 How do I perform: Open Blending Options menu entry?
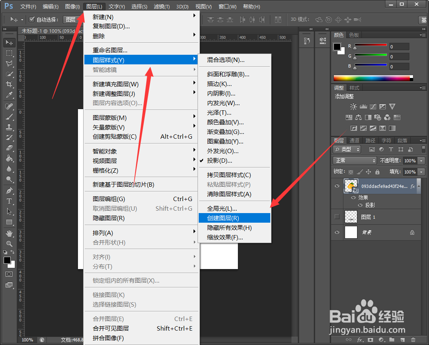tap(234, 60)
